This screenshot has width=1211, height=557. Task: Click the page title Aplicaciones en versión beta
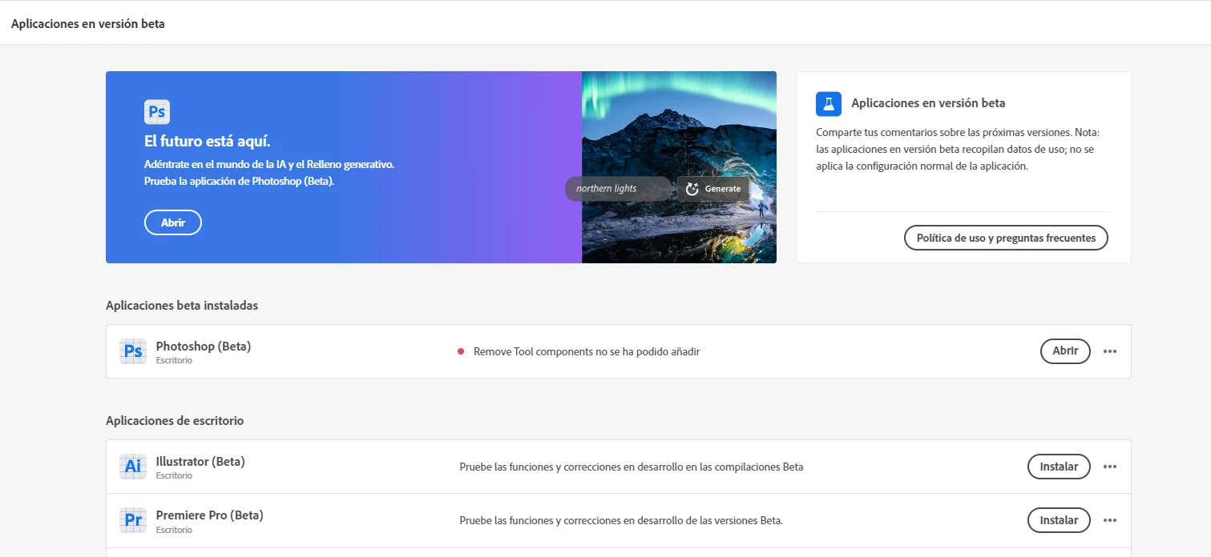click(88, 23)
